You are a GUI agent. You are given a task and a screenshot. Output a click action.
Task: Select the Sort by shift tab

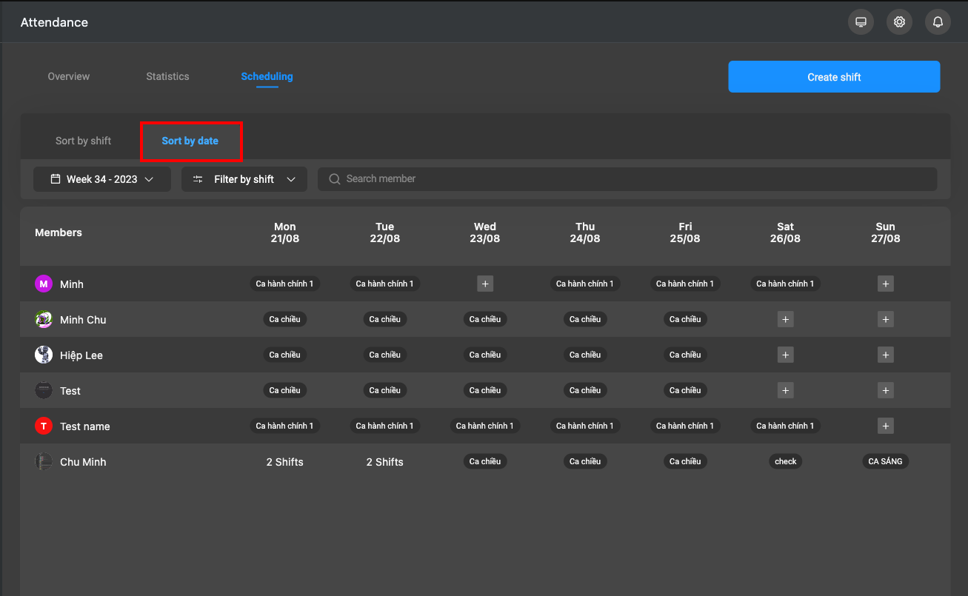click(83, 141)
